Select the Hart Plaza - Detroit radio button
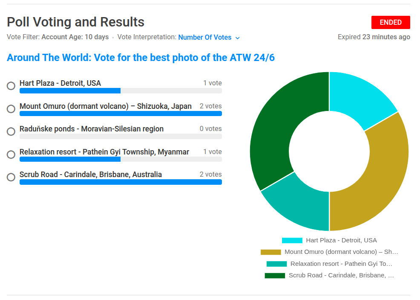420x300 pixels. 11,86
